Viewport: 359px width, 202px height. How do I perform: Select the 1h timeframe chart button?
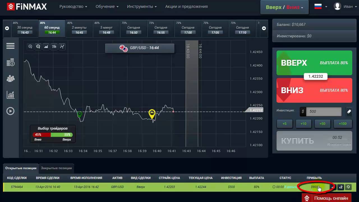coord(54,47)
